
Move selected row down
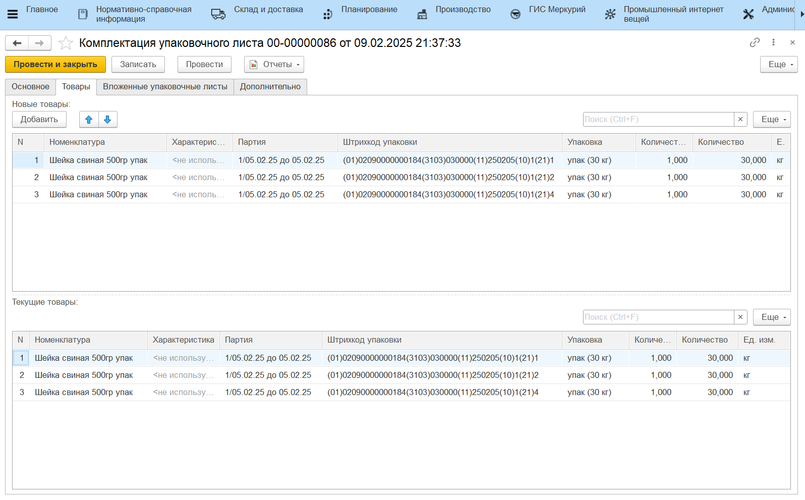(x=107, y=120)
